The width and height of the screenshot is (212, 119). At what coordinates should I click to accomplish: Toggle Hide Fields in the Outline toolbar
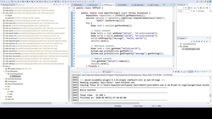(x=199, y=41)
